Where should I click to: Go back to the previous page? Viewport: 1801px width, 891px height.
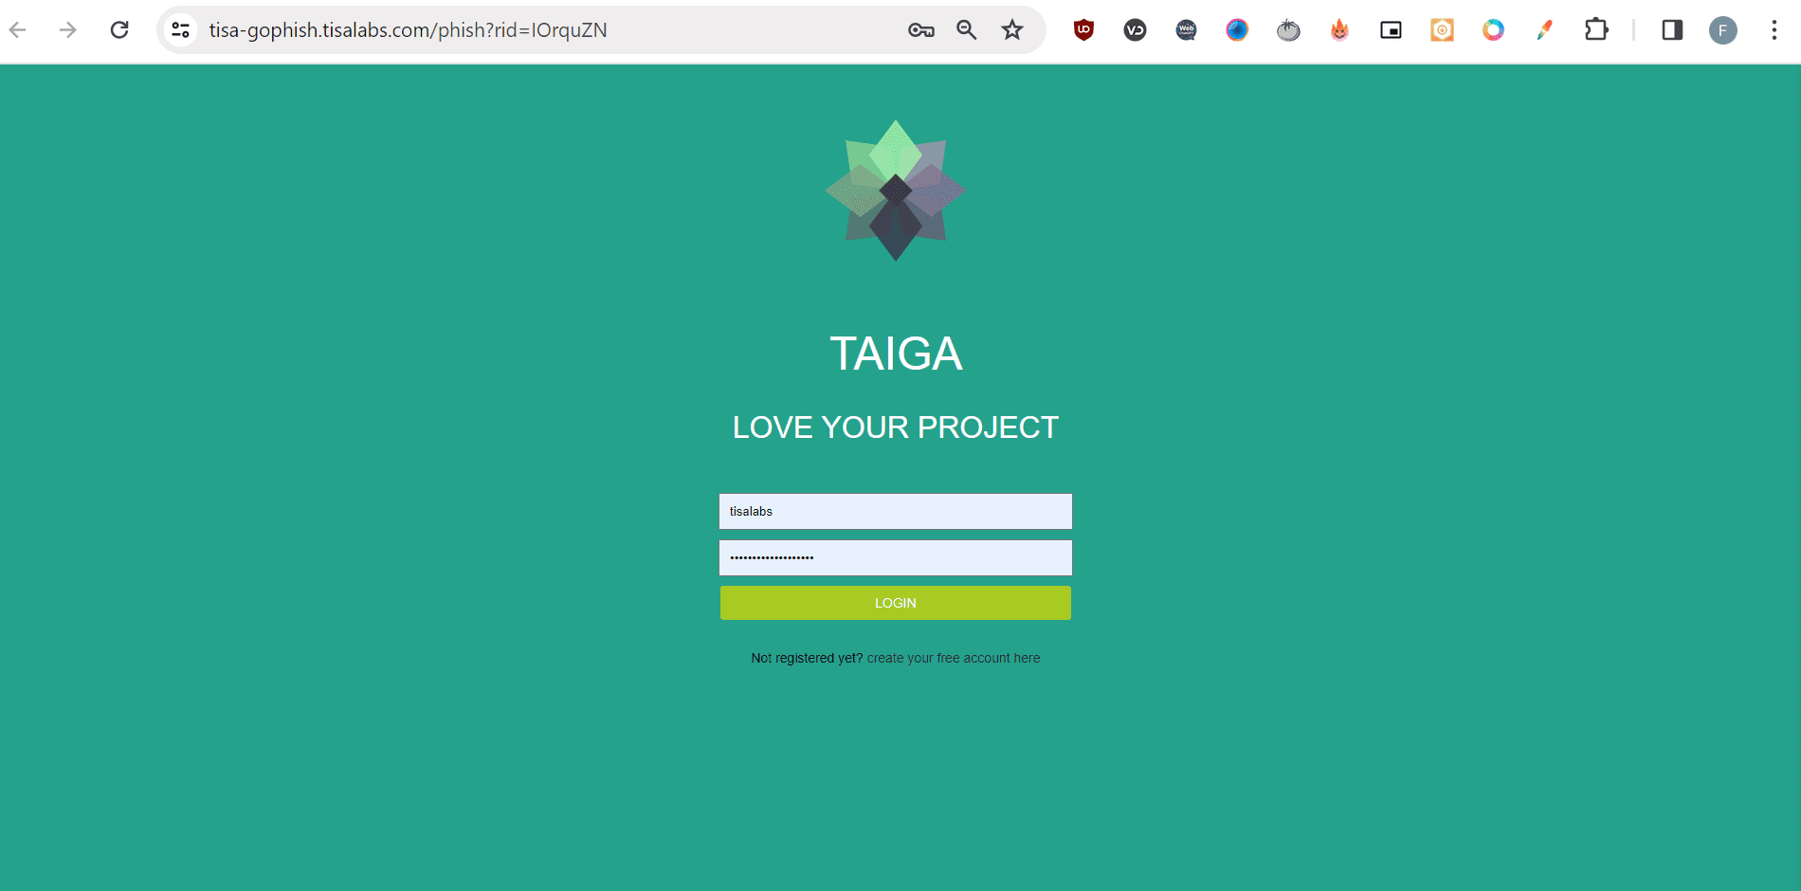[x=18, y=30]
